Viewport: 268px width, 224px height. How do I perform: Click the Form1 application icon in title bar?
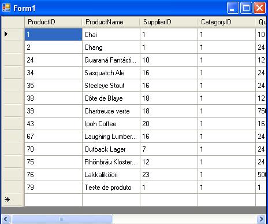click(x=6, y=8)
